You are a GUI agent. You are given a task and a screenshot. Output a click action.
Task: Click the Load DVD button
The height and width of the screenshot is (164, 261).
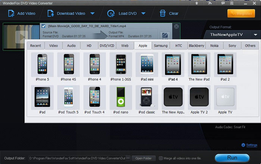[122, 13]
